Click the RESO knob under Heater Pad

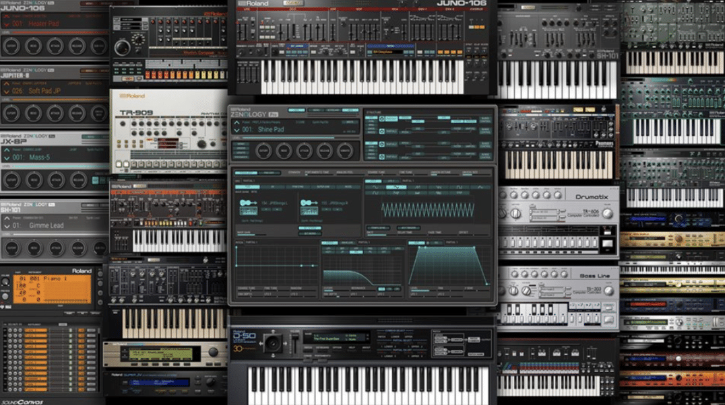pos(33,46)
